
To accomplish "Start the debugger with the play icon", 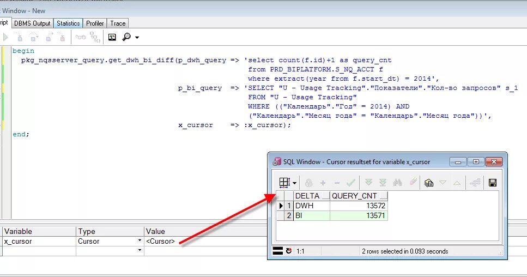I will (5, 37).
